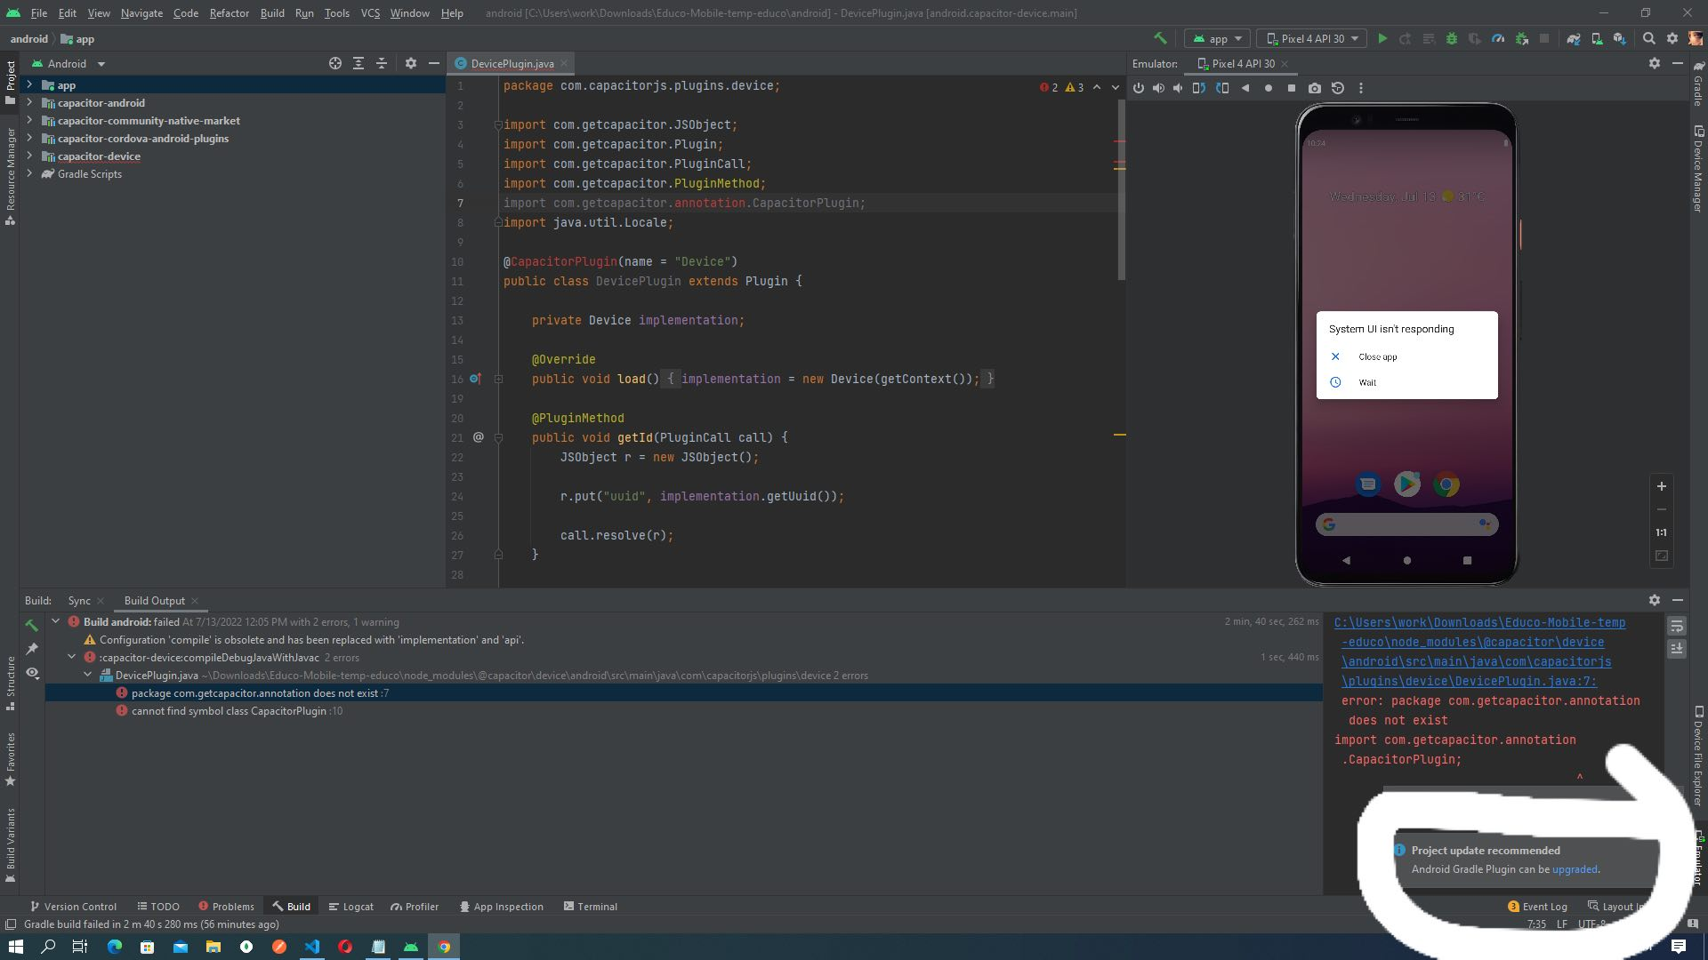Start debugging with the bug icon
This screenshot has height=960, width=1708.
1451,38
